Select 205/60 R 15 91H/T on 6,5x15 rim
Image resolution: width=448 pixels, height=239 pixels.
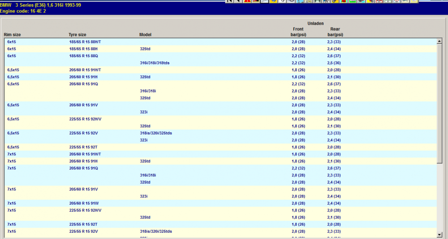click(85, 70)
